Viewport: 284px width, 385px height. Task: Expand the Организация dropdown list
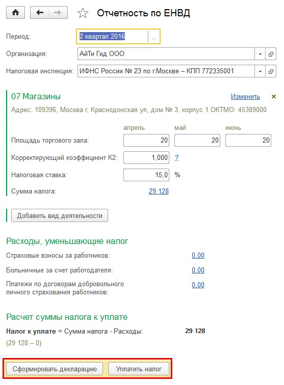click(260, 54)
